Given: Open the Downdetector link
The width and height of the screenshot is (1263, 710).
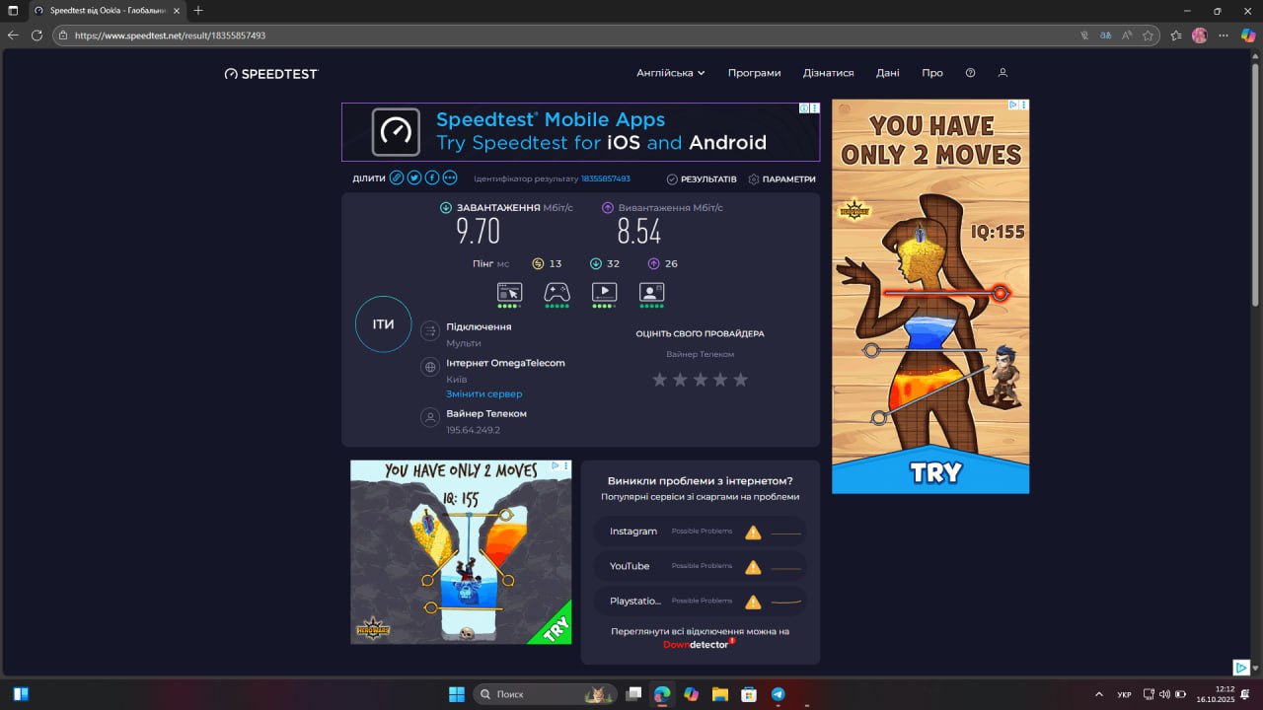Looking at the screenshot, I should pos(699,644).
